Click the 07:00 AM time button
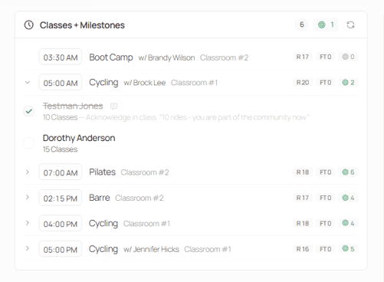This screenshot has height=282, width=384. (x=61, y=172)
